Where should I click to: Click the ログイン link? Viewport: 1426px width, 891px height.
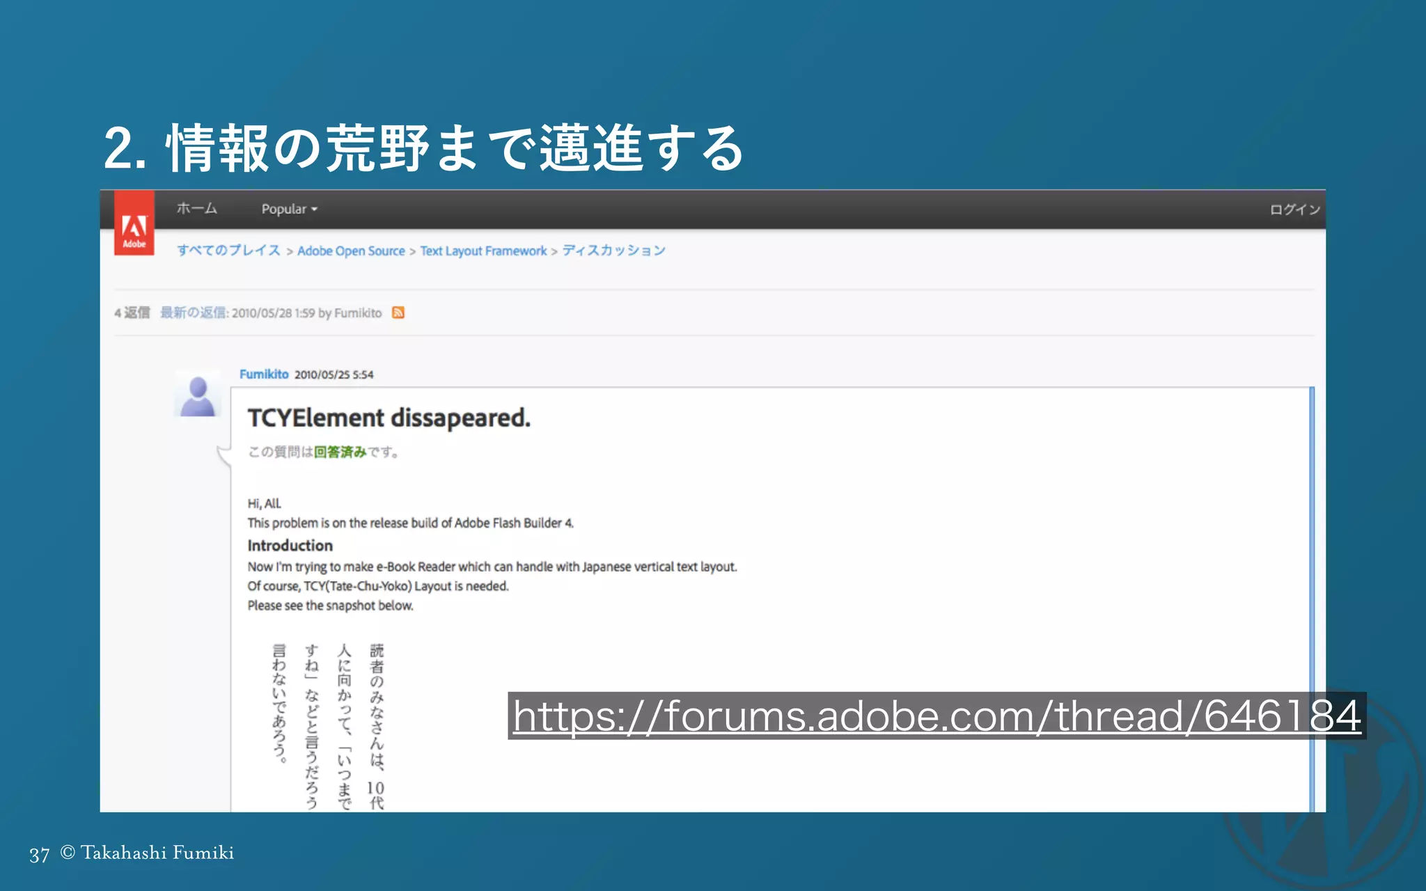click(x=1294, y=210)
